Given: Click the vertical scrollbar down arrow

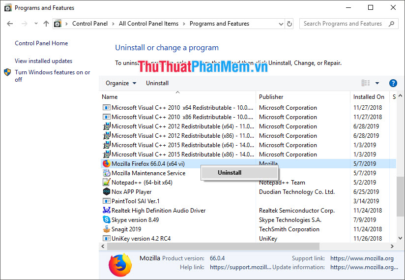Looking at the screenshot, I should point(401,238).
